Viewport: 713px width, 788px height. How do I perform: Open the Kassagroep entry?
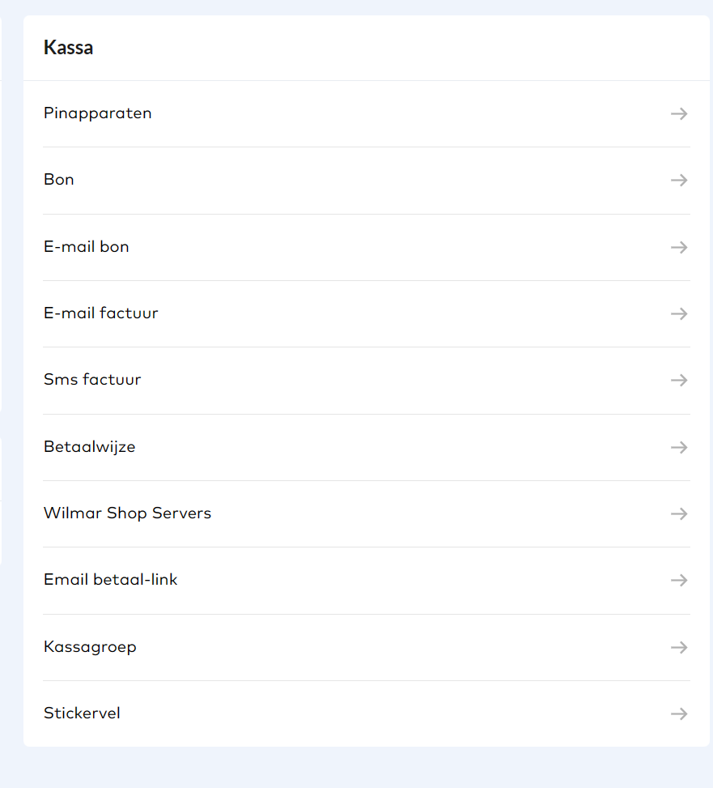tap(90, 647)
